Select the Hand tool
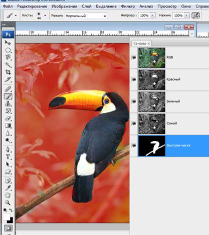The image size is (209, 235). pos(8,195)
